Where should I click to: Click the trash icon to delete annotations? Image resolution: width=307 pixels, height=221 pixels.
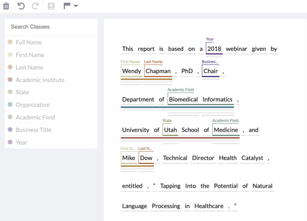tap(6, 6)
